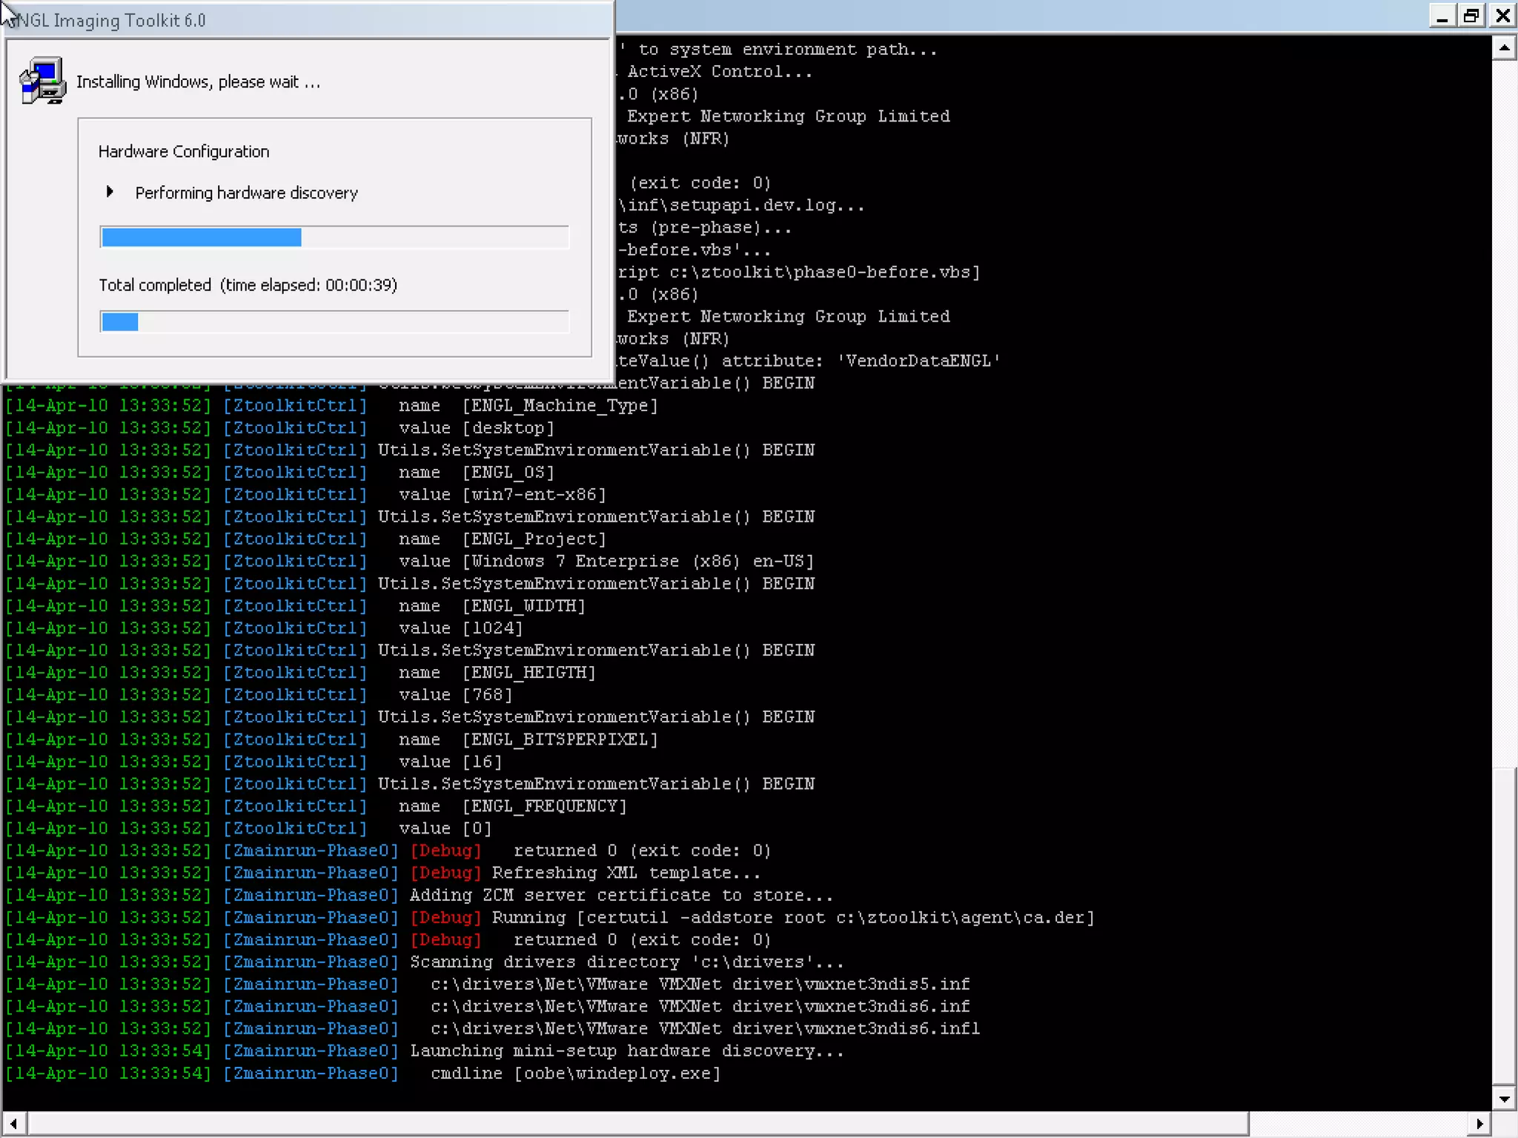The image size is (1518, 1138).
Task: Click the 'Installing Windows, please wait' text
Action: tap(199, 81)
